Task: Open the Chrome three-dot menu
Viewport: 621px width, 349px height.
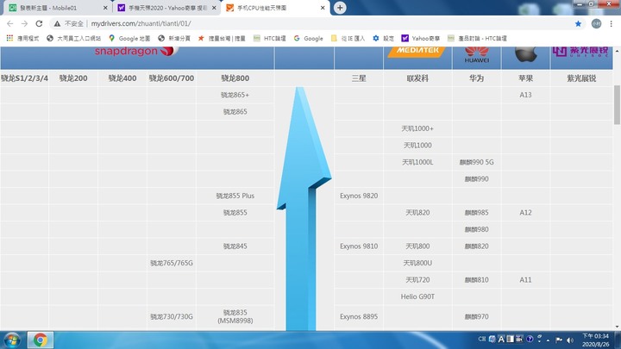Action: pyautogui.click(x=612, y=24)
